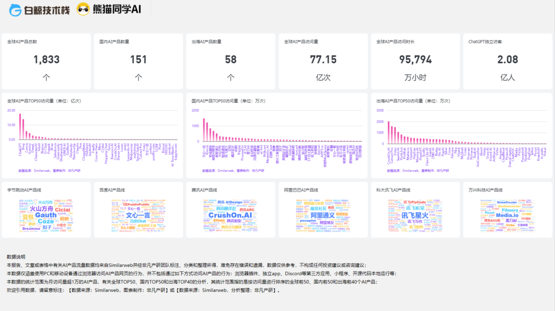
Task: Open "阿里通义" in the Alibaba product cloud
Action: coord(322,215)
